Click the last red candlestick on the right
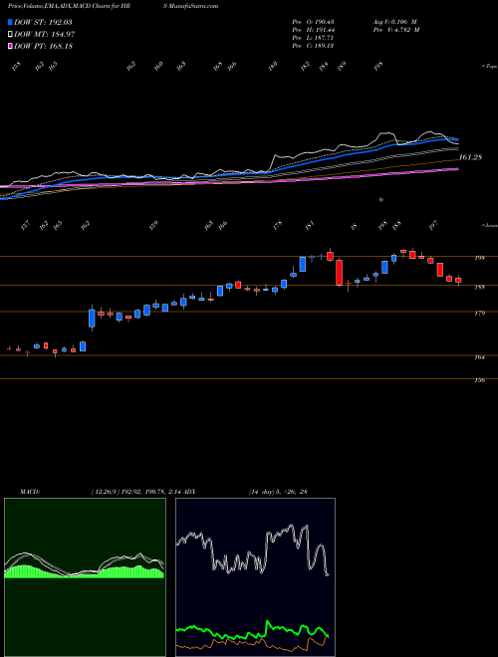498x657 pixels. pos(458,280)
